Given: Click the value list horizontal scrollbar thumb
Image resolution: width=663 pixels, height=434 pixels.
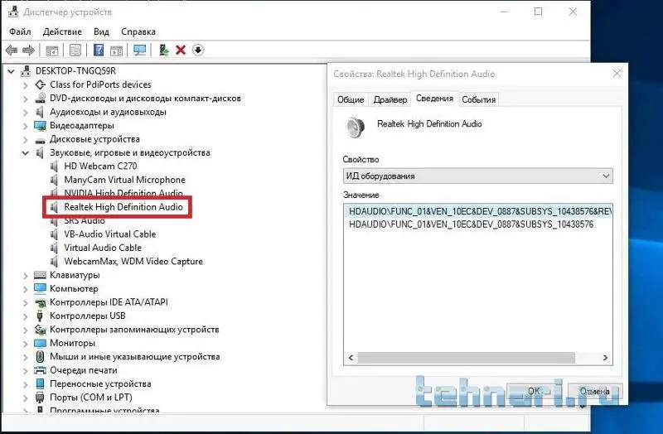Looking at the screenshot, I should (x=467, y=358).
